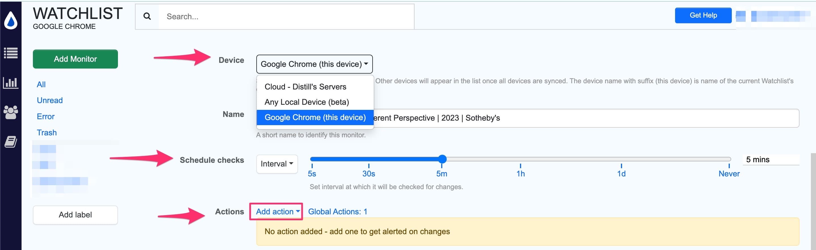816x250 pixels.
Task: Click the Add Monitor button
Action: (75, 59)
